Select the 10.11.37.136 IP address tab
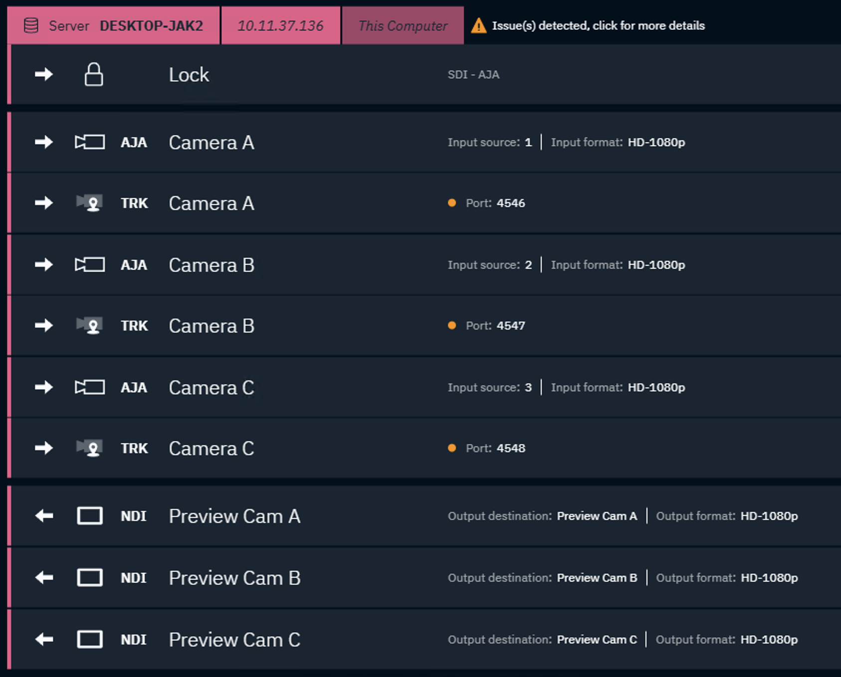This screenshot has height=677, width=841. pos(280,25)
